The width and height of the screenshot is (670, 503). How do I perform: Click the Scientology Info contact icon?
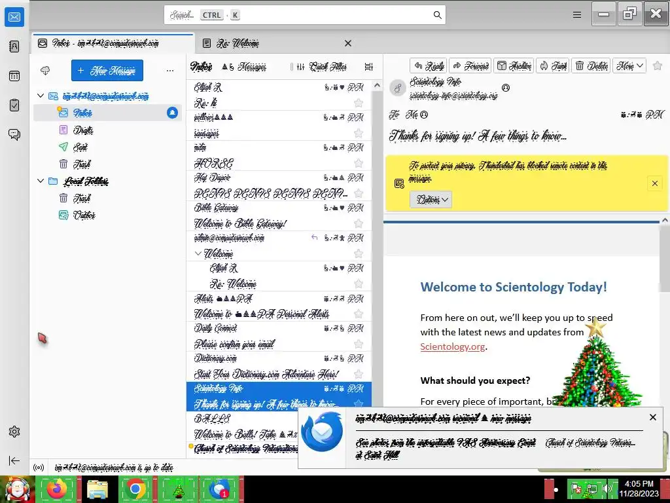pyautogui.click(x=506, y=88)
